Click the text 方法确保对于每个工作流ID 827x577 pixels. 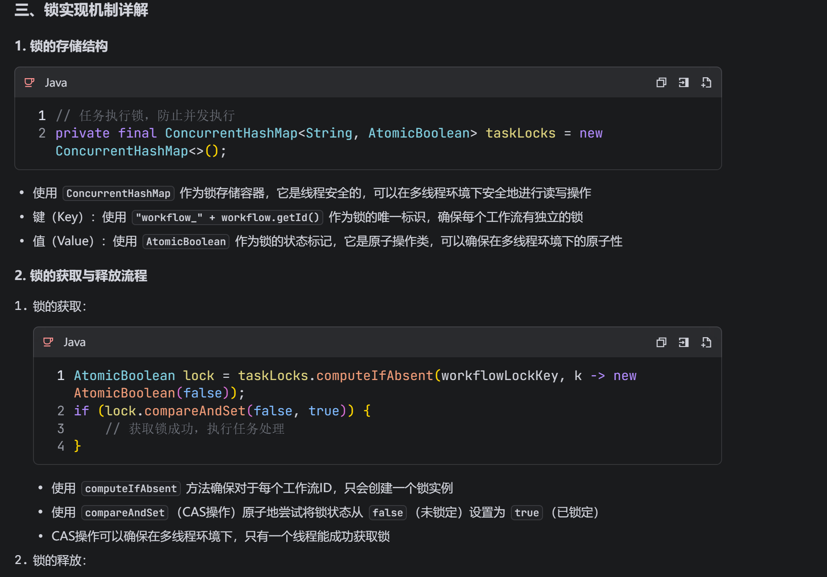(x=259, y=489)
